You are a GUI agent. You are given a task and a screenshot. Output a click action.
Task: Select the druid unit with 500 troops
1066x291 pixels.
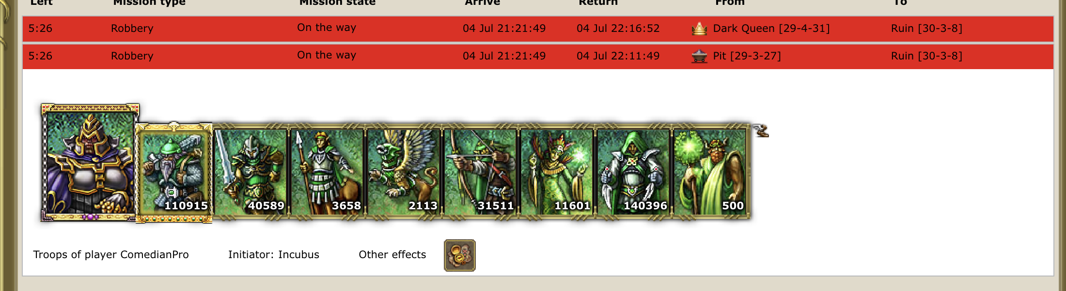coord(710,172)
